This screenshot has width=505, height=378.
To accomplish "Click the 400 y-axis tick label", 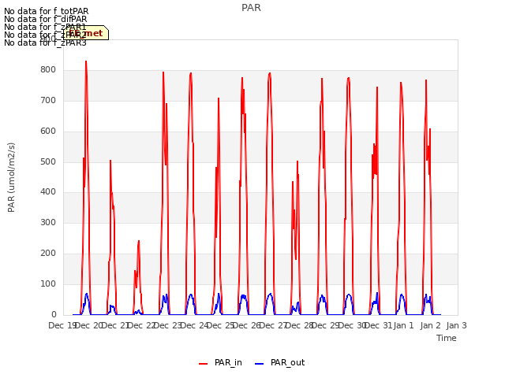I will pyautogui.click(x=48, y=192).
